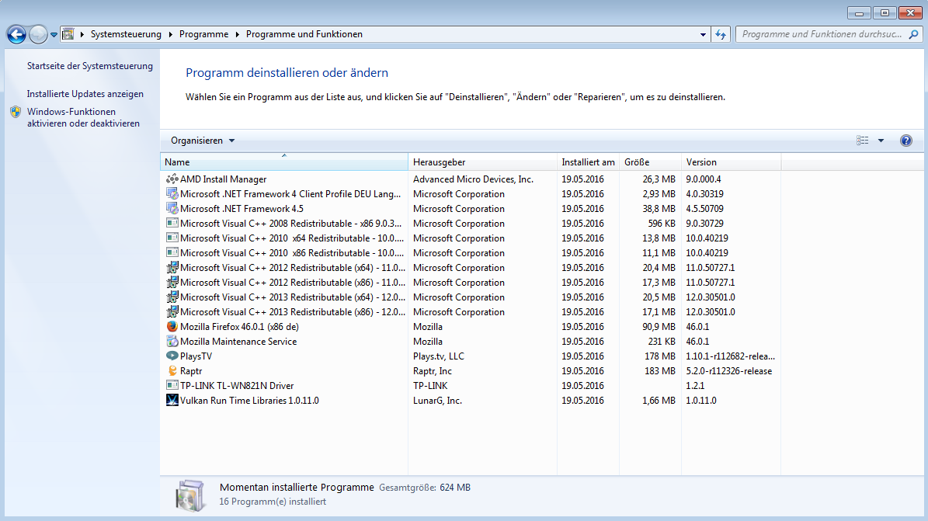
Task: Click the Systemsteuerung breadcrumb
Action: coord(126,34)
